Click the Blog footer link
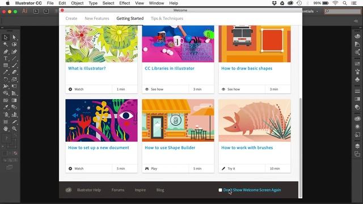363x204 pixels. [x=160, y=190]
